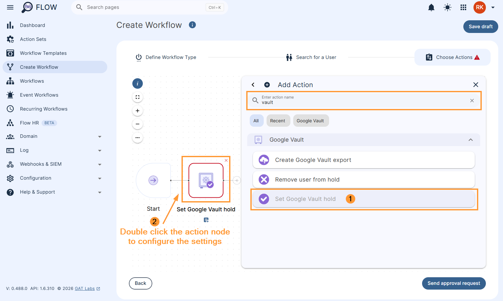
Task: Click the Webhooks & SIEM icon
Action: point(10,164)
